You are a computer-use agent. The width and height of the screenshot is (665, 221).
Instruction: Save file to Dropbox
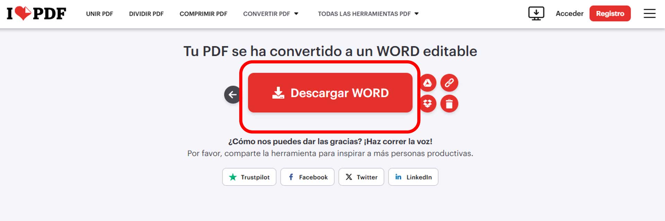tap(428, 104)
